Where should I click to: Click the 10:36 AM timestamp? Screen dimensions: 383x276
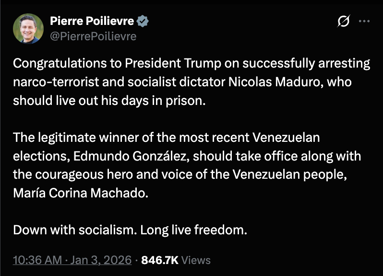point(37,260)
